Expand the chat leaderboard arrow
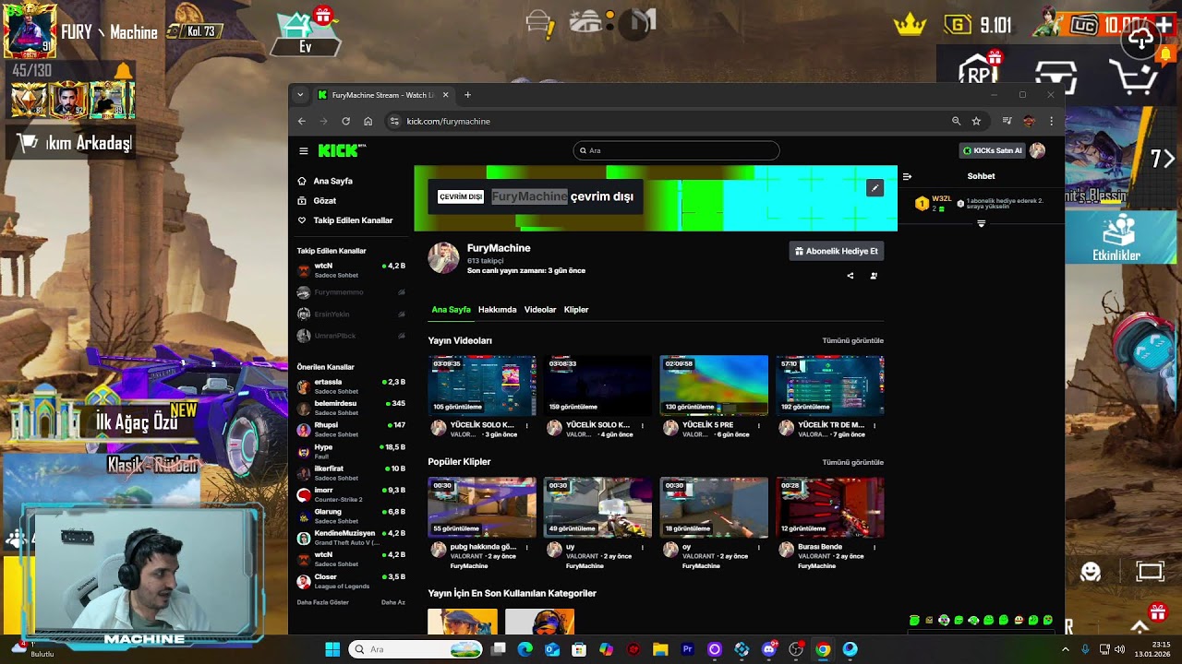Image resolution: width=1182 pixels, height=664 pixels. click(981, 224)
